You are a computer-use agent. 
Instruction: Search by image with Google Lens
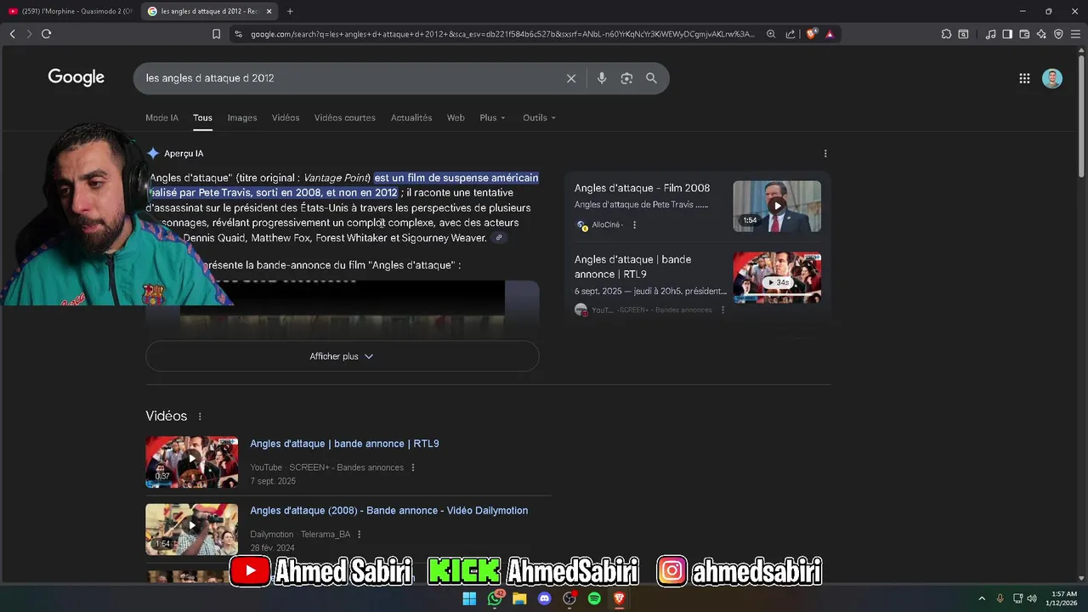(626, 78)
